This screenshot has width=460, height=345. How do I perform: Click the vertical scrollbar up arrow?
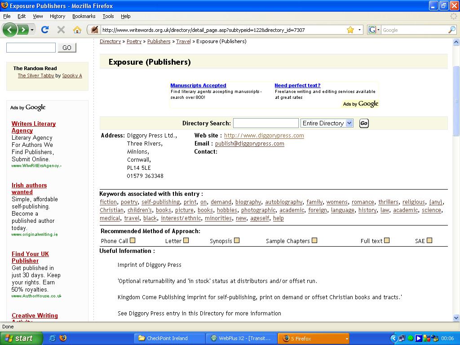456,42
